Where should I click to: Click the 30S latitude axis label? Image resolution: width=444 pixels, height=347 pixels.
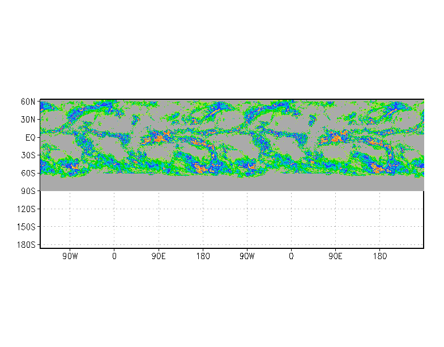(x=28, y=155)
